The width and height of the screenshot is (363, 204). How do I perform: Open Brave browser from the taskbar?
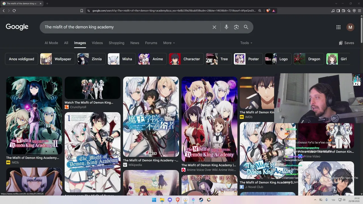tap(178, 200)
